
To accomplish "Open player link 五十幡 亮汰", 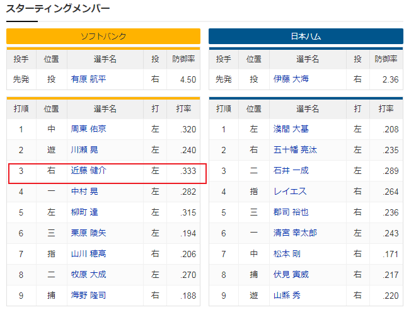I will 295,150.
